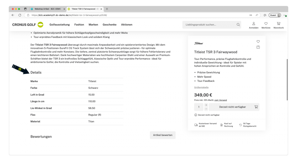Share the product with the share icon
297x167 pixels.
tap(258, 47)
